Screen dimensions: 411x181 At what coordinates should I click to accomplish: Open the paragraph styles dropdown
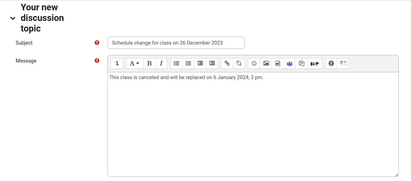[x=134, y=64]
